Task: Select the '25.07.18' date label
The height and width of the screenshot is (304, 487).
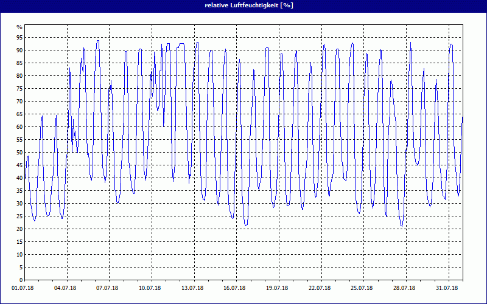Action: (362, 288)
